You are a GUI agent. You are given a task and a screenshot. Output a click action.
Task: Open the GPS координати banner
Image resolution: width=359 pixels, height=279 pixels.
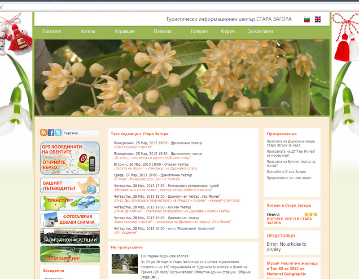point(70,158)
